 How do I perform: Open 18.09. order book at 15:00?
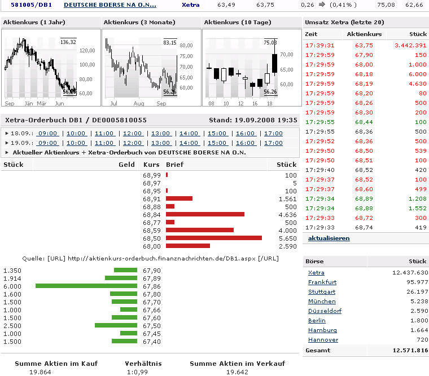[x=217, y=134]
